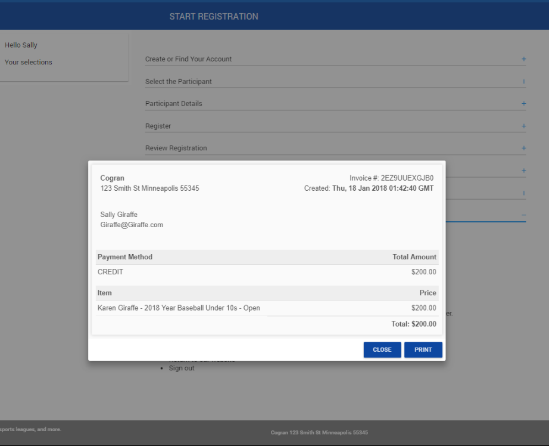Screen dimensions: 549x446
Task: Select invoice number 2EZ9UUEXGJB0 text
Action: point(407,178)
